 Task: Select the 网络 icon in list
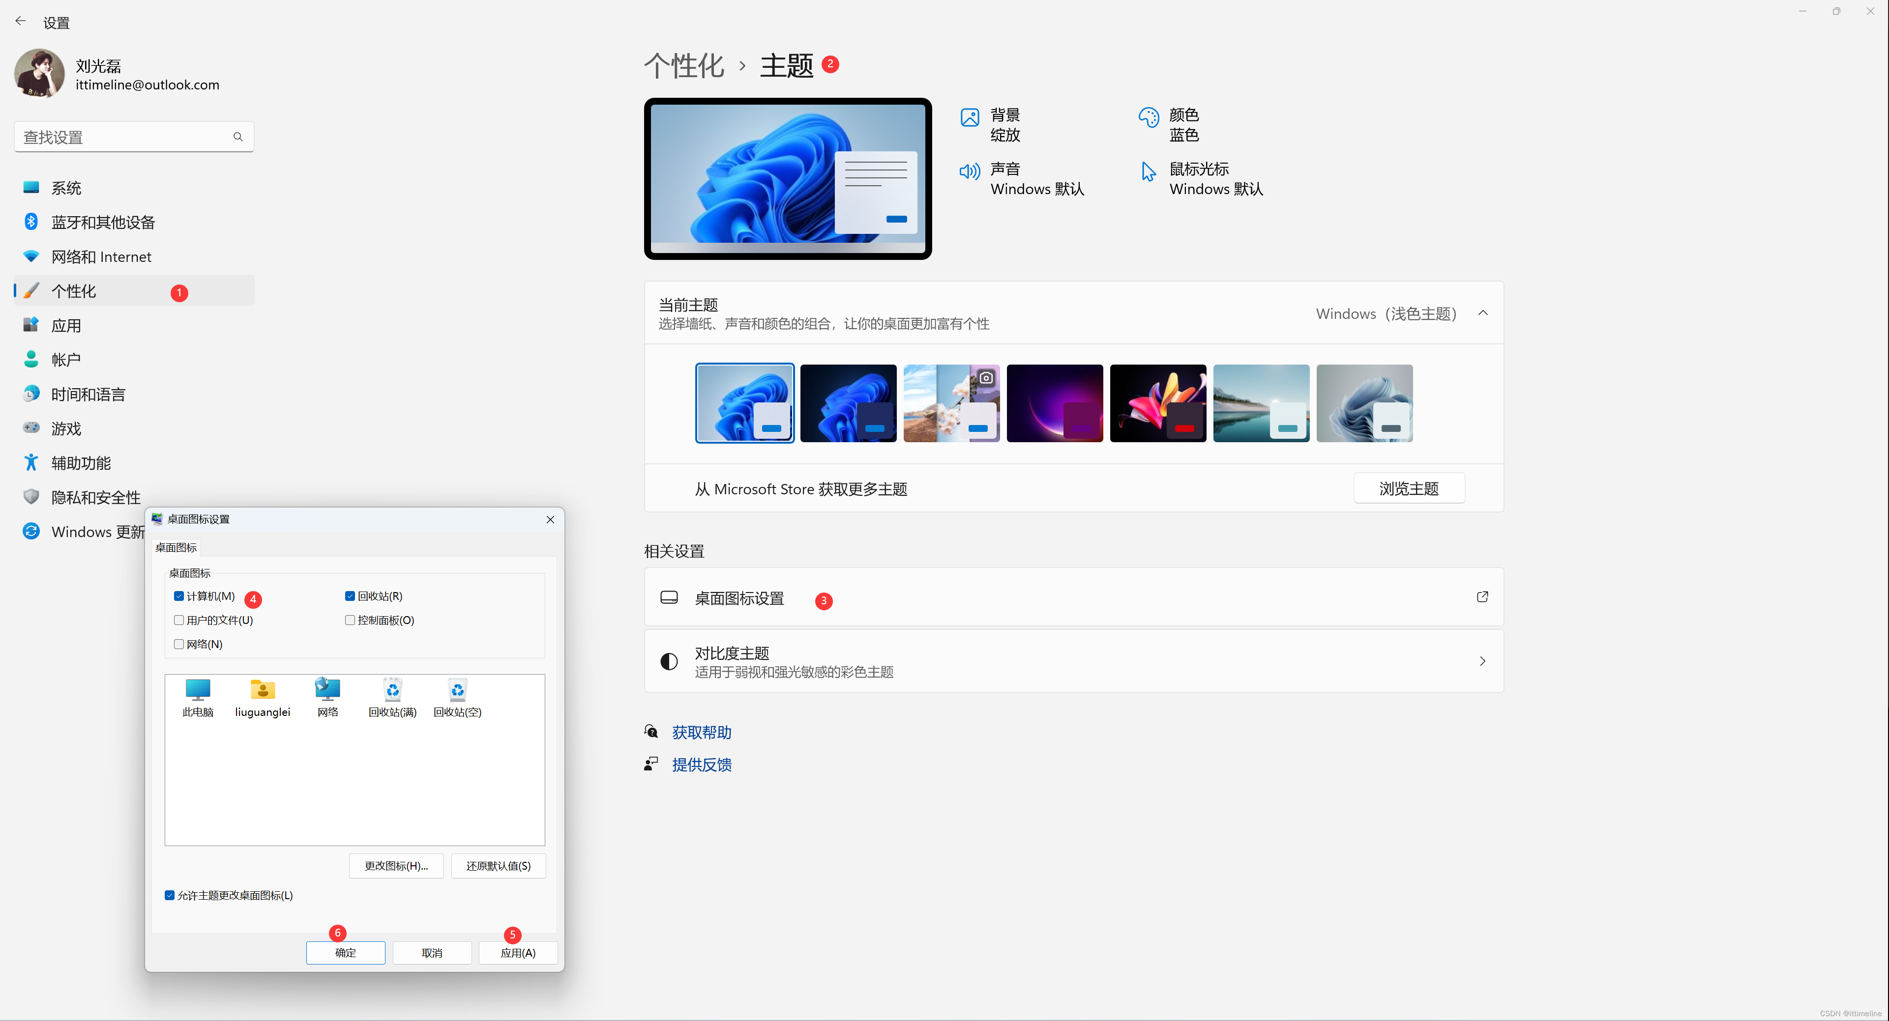[328, 698]
